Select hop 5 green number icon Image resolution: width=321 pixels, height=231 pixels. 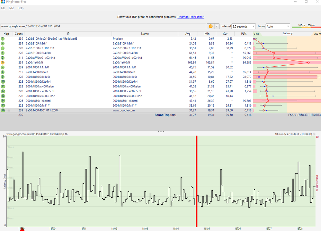(3, 58)
